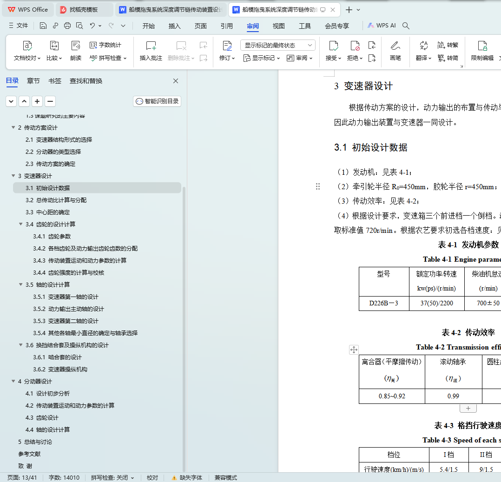Select 参考文献 in the outline
Screen dimensions: 501x482
click(x=29, y=454)
